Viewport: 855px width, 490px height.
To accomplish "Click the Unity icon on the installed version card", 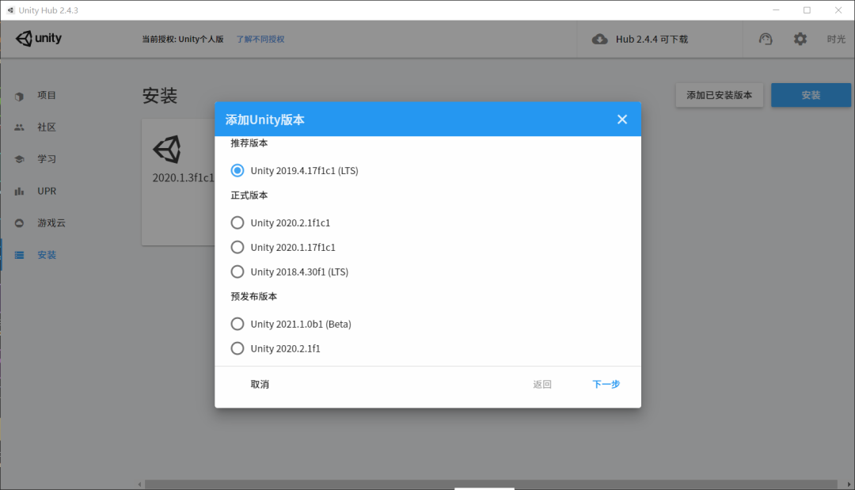I will [x=167, y=150].
